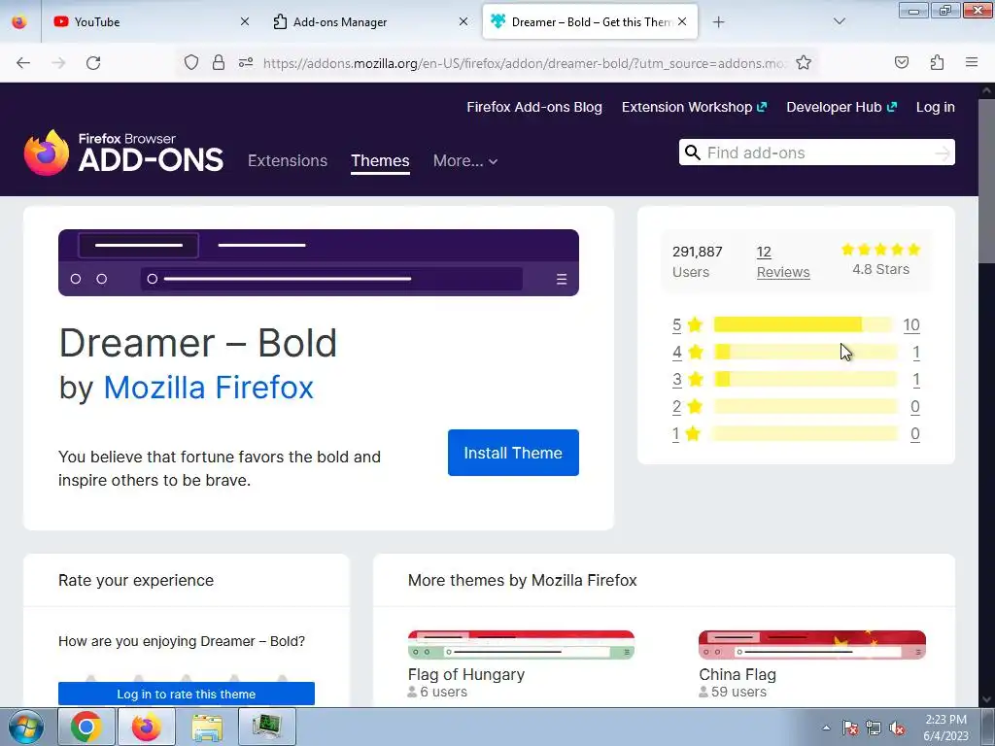This screenshot has width=995, height=746.
Task: Open the site permissions icon in address bar
Action: [246, 62]
